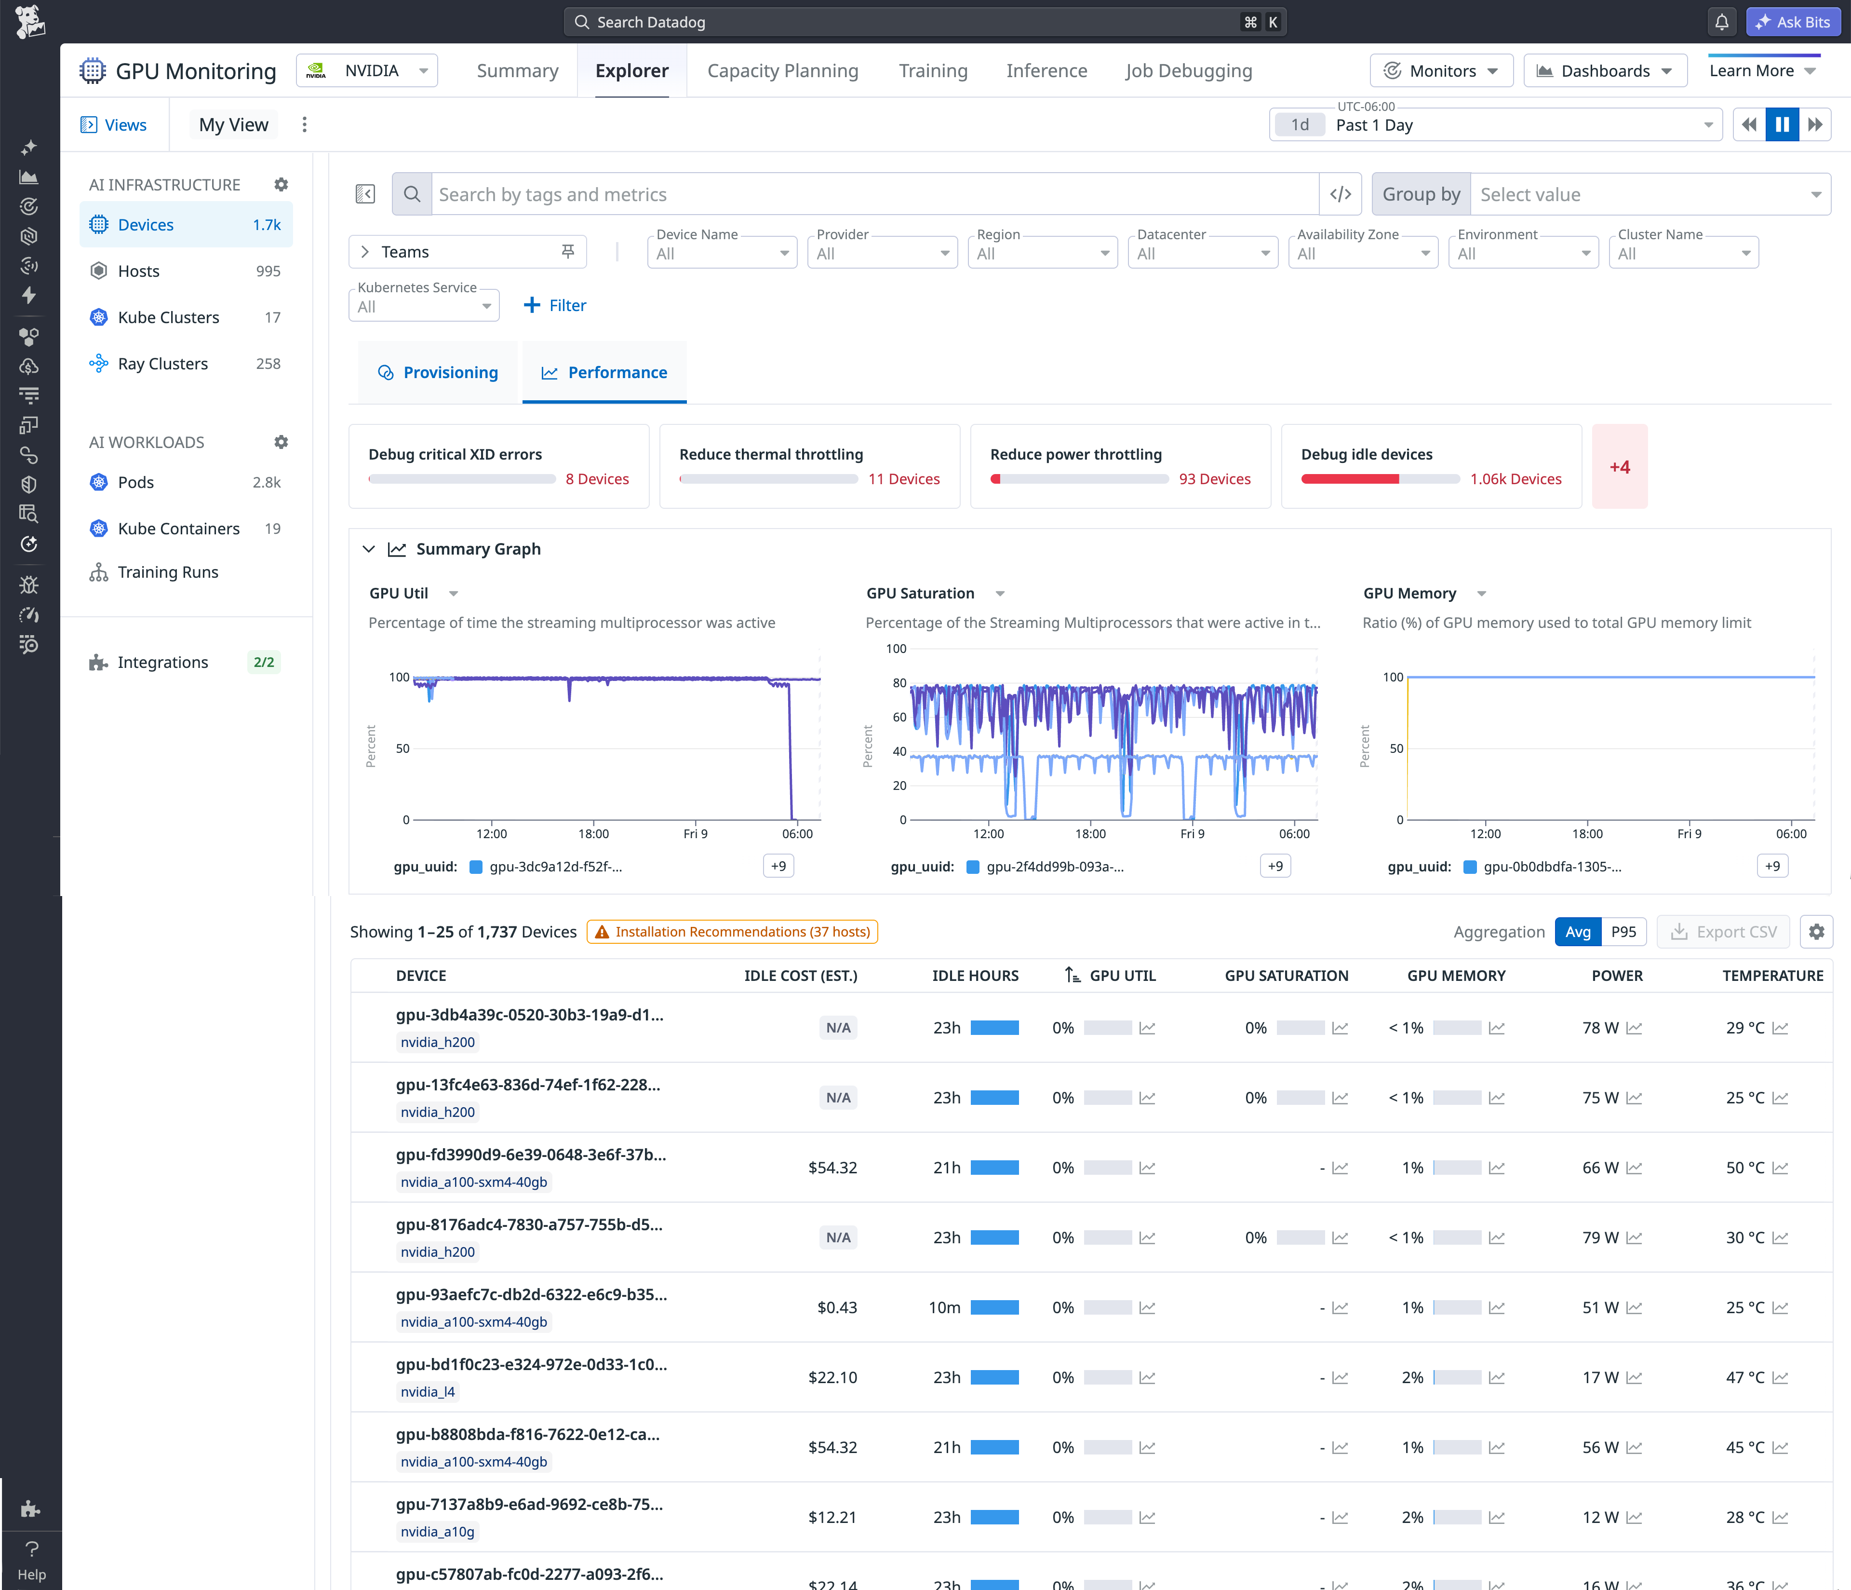Screen dimensions: 1851x1590
Task: Click the add Filter button
Action: click(555, 305)
